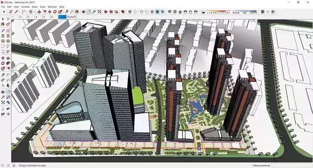Switch to Front view house icon

click(180, 12)
